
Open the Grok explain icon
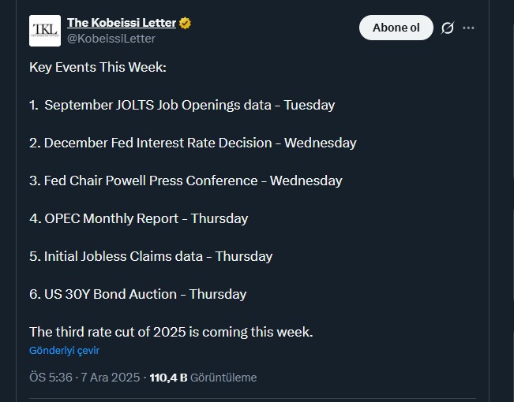447,28
